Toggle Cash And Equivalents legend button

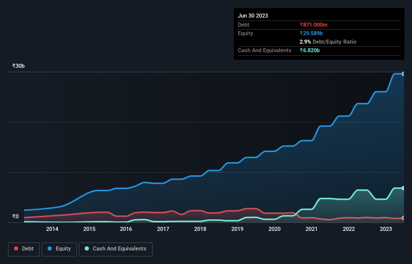(115, 249)
